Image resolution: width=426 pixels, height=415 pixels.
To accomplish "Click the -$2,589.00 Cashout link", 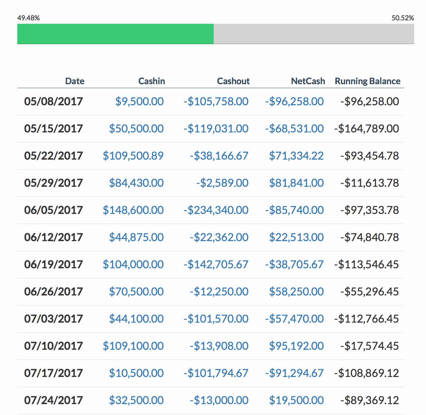I will [222, 183].
